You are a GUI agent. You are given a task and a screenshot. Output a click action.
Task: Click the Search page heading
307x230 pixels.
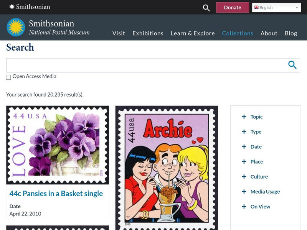(20, 47)
